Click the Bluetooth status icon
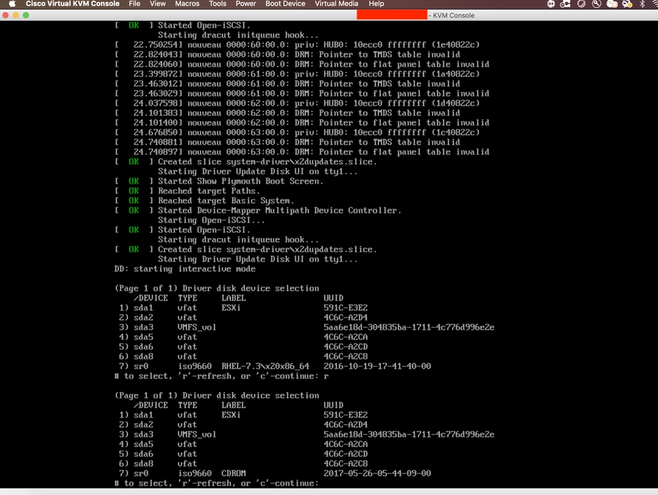 coord(642,4)
